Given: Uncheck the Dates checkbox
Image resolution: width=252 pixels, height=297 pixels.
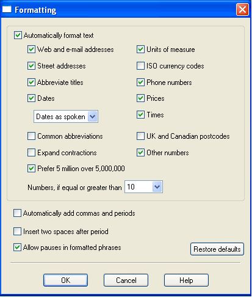Looking at the screenshot, I should [31, 98].
